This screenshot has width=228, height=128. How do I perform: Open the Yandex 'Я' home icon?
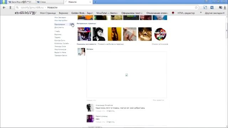coord(10,7)
